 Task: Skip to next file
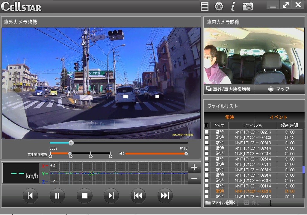165,196
